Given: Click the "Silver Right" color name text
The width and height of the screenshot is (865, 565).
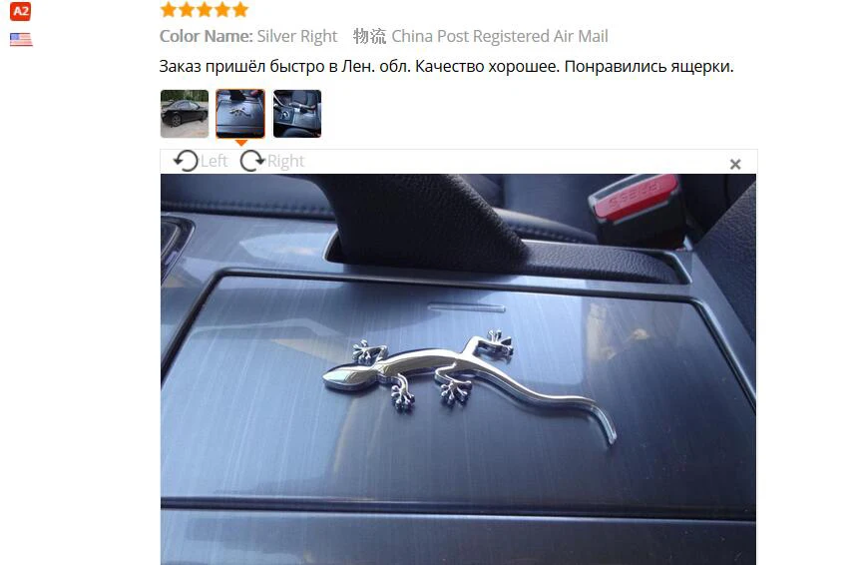Looking at the screenshot, I should tap(296, 36).
